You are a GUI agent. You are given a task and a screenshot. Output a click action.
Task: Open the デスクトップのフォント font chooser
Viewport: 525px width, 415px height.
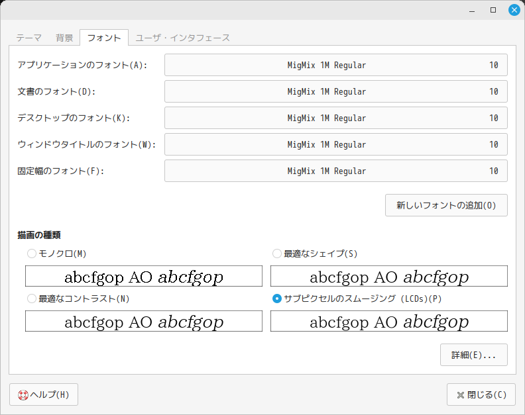335,118
